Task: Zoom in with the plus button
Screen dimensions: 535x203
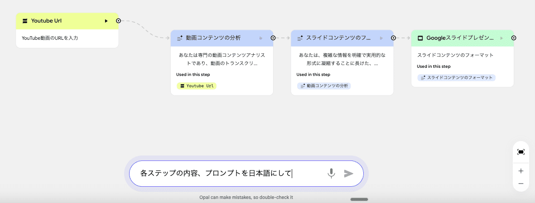Action: click(x=521, y=171)
